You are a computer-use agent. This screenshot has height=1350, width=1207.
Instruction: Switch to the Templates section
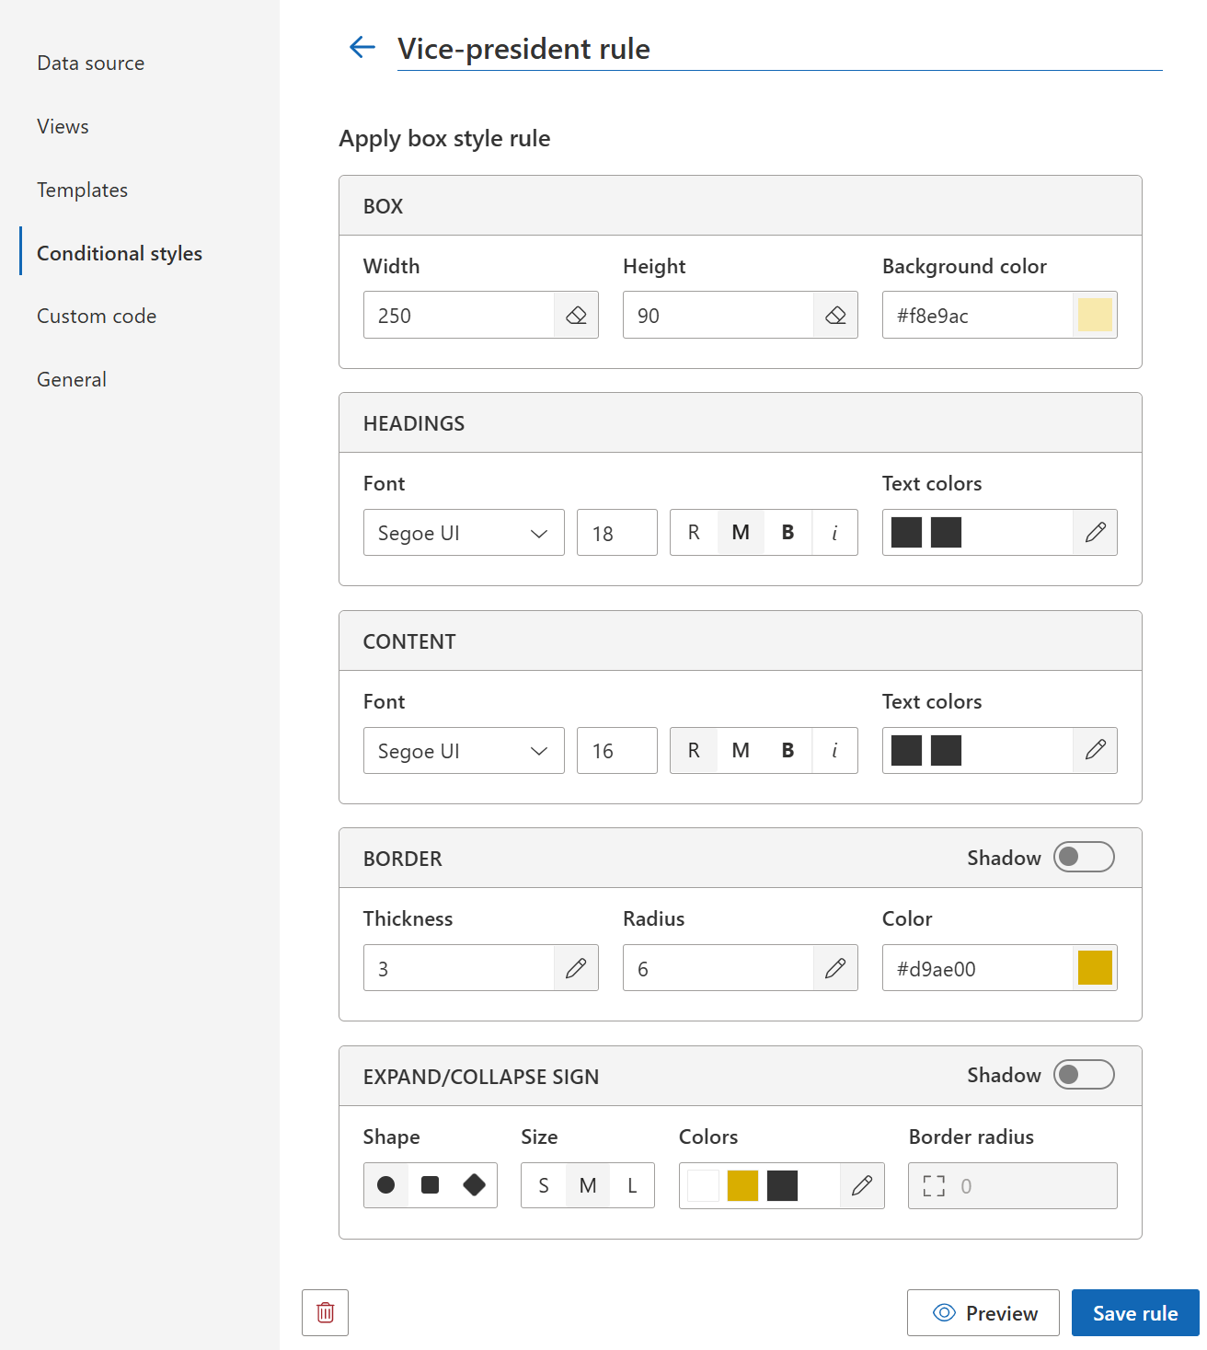[82, 190]
